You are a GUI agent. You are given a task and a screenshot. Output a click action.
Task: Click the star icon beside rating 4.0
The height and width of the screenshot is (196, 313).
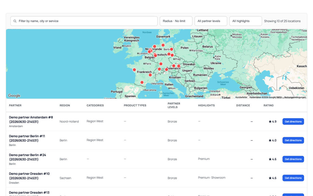tap(270, 140)
